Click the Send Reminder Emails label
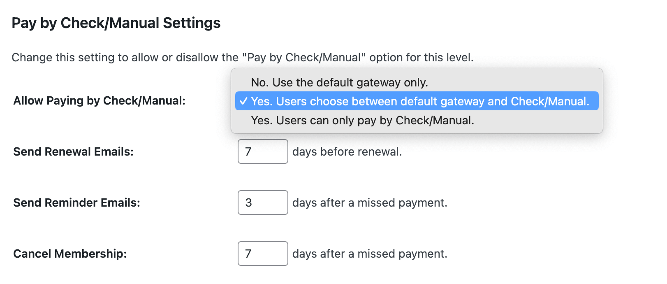The image size is (667, 284). tap(77, 203)
